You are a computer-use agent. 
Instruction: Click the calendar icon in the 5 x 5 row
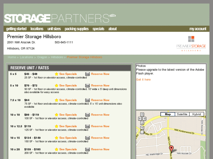tap(87, 74)
